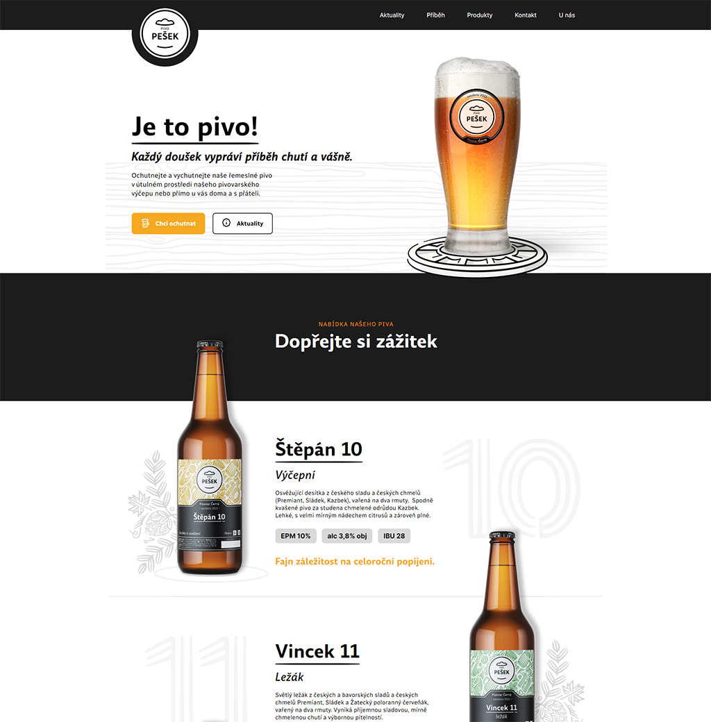Open the Kontakt menu link
The height and width of the screenshot is (722, 711).
[x=526, y=15]
